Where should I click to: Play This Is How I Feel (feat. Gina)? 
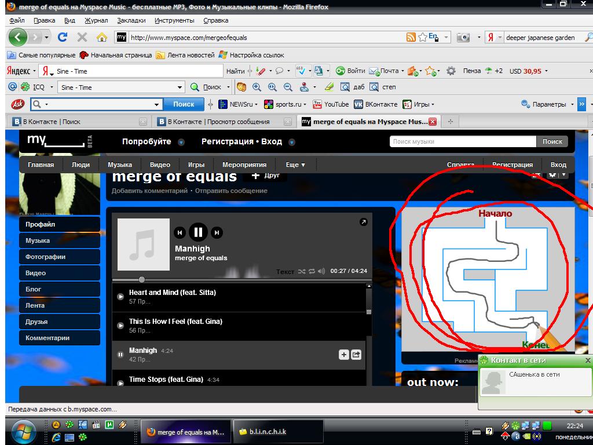[x=120, y=326]
